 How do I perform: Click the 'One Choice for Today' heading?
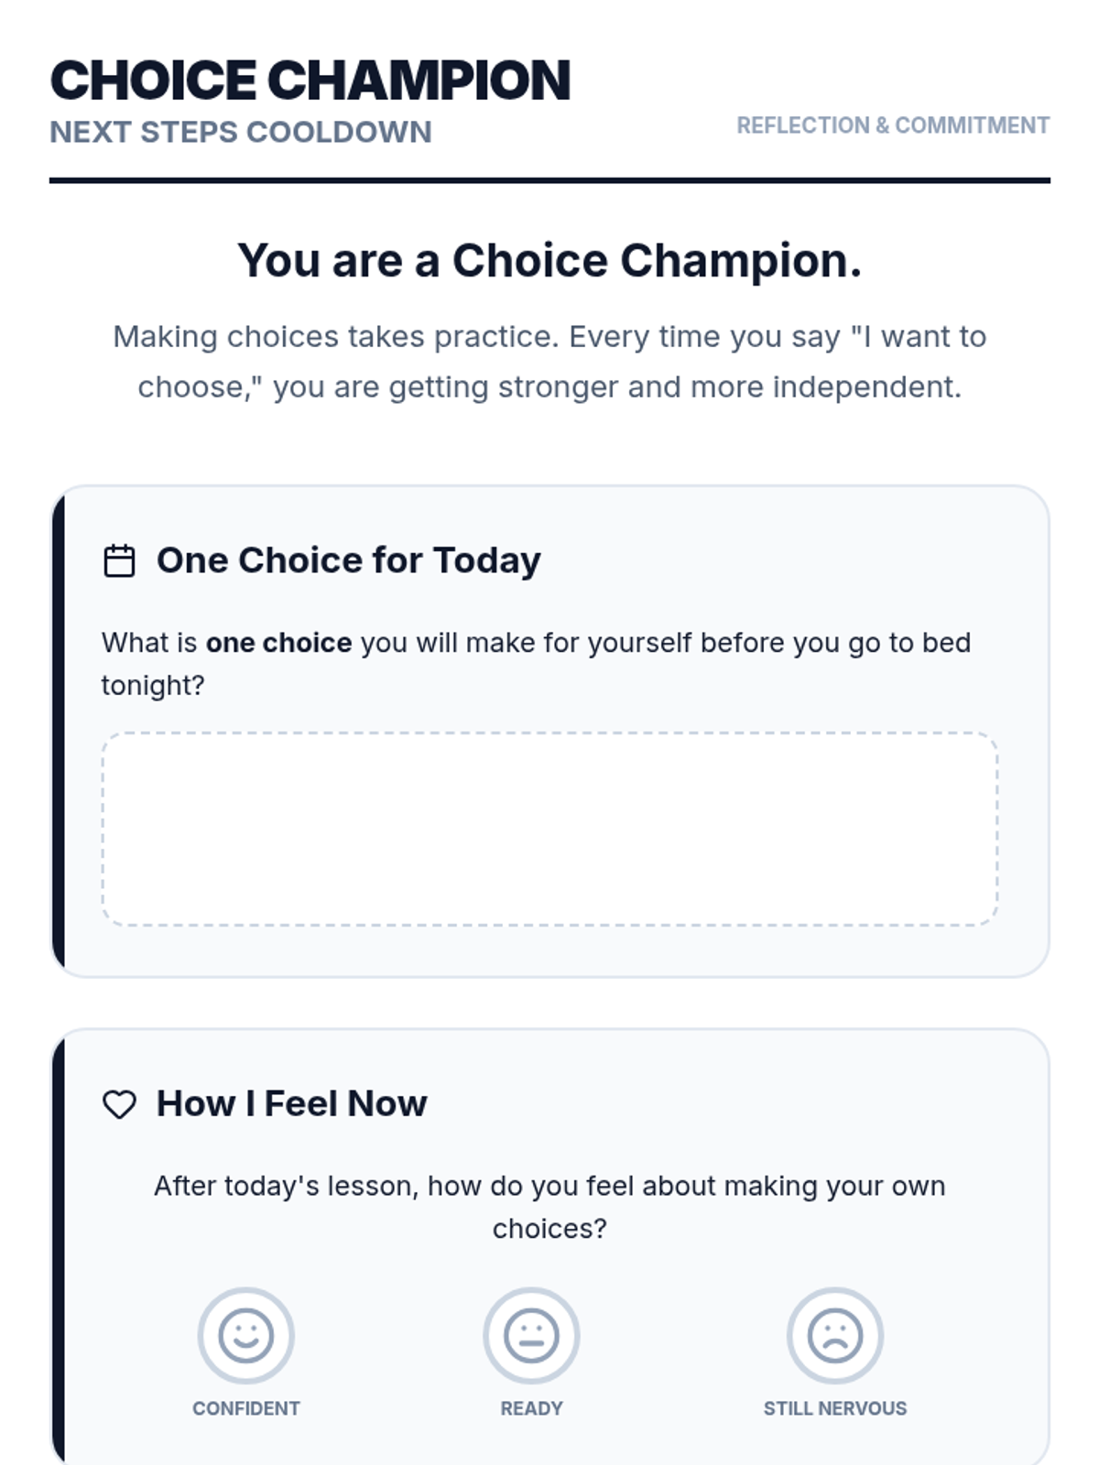(348, 560)
